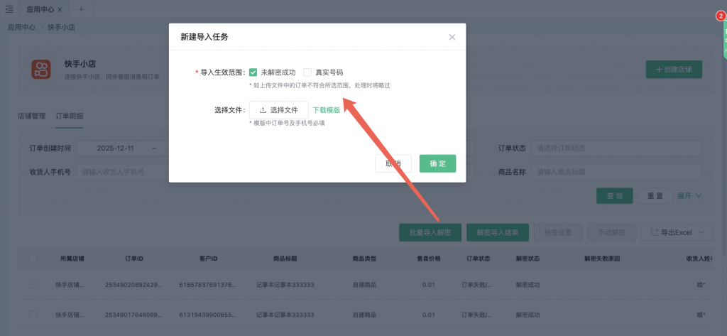
Task: Close the 应用中心 tab with its X
Action: [x=60, y=9]
